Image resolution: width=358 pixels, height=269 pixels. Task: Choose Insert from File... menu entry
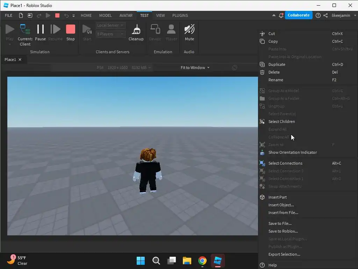coord(308,213)
